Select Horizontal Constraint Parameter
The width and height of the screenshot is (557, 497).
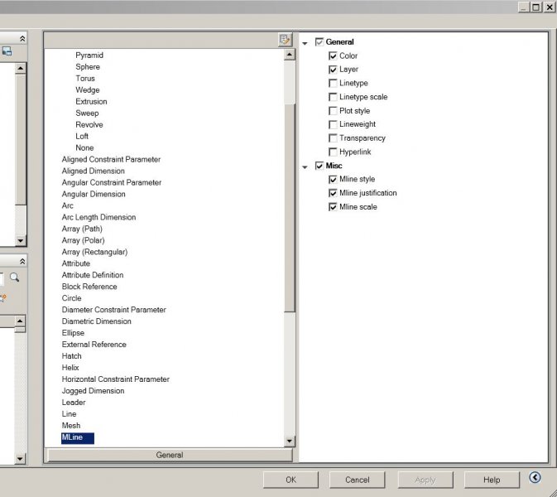[x=115, y=379]
